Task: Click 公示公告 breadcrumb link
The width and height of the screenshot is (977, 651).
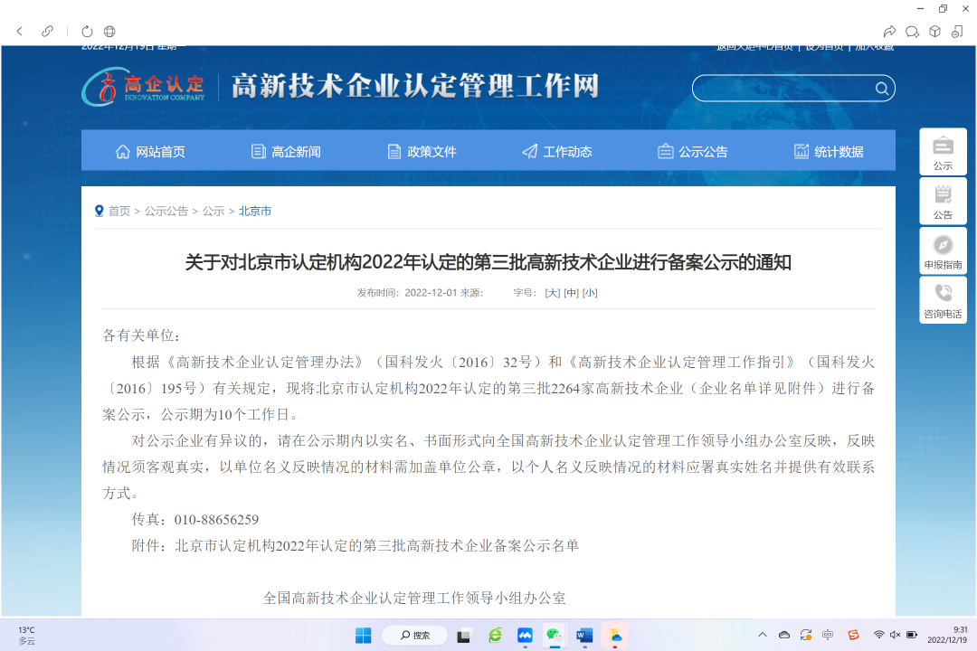Action: 166,211
